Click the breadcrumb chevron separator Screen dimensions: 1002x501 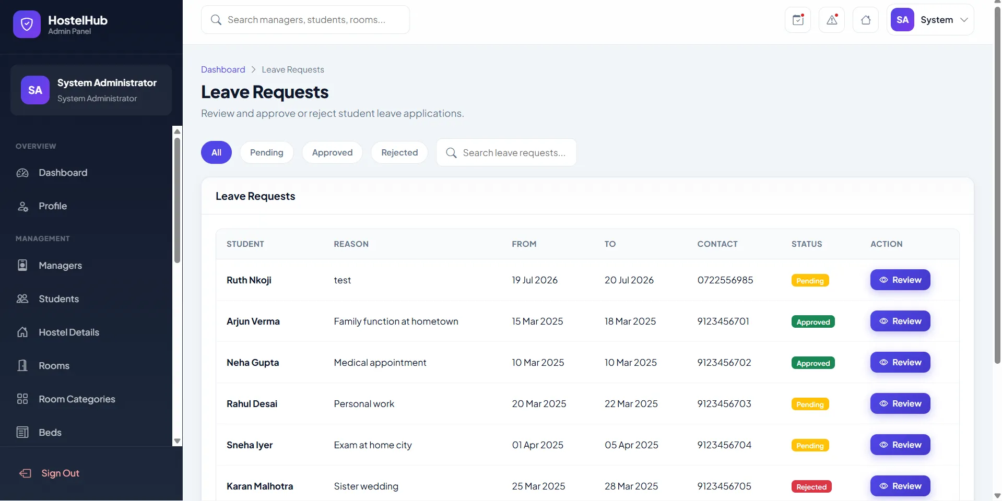(253, 69)
